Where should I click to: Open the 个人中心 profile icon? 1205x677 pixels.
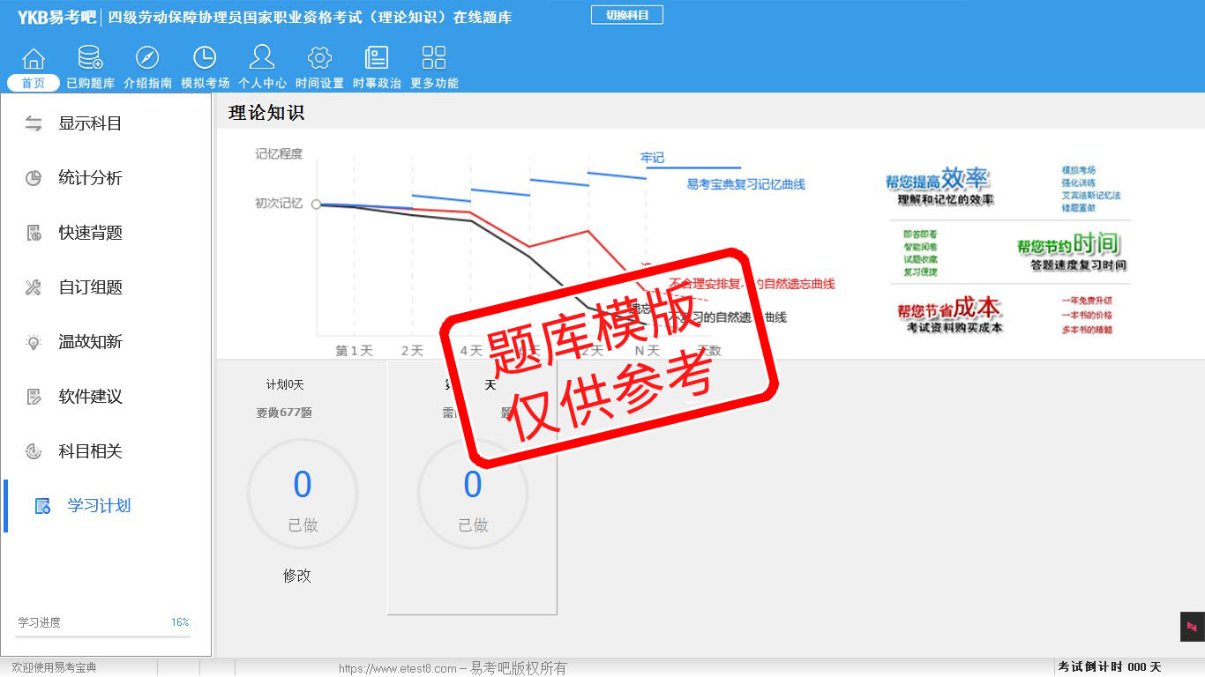click(x=262, y=59)
